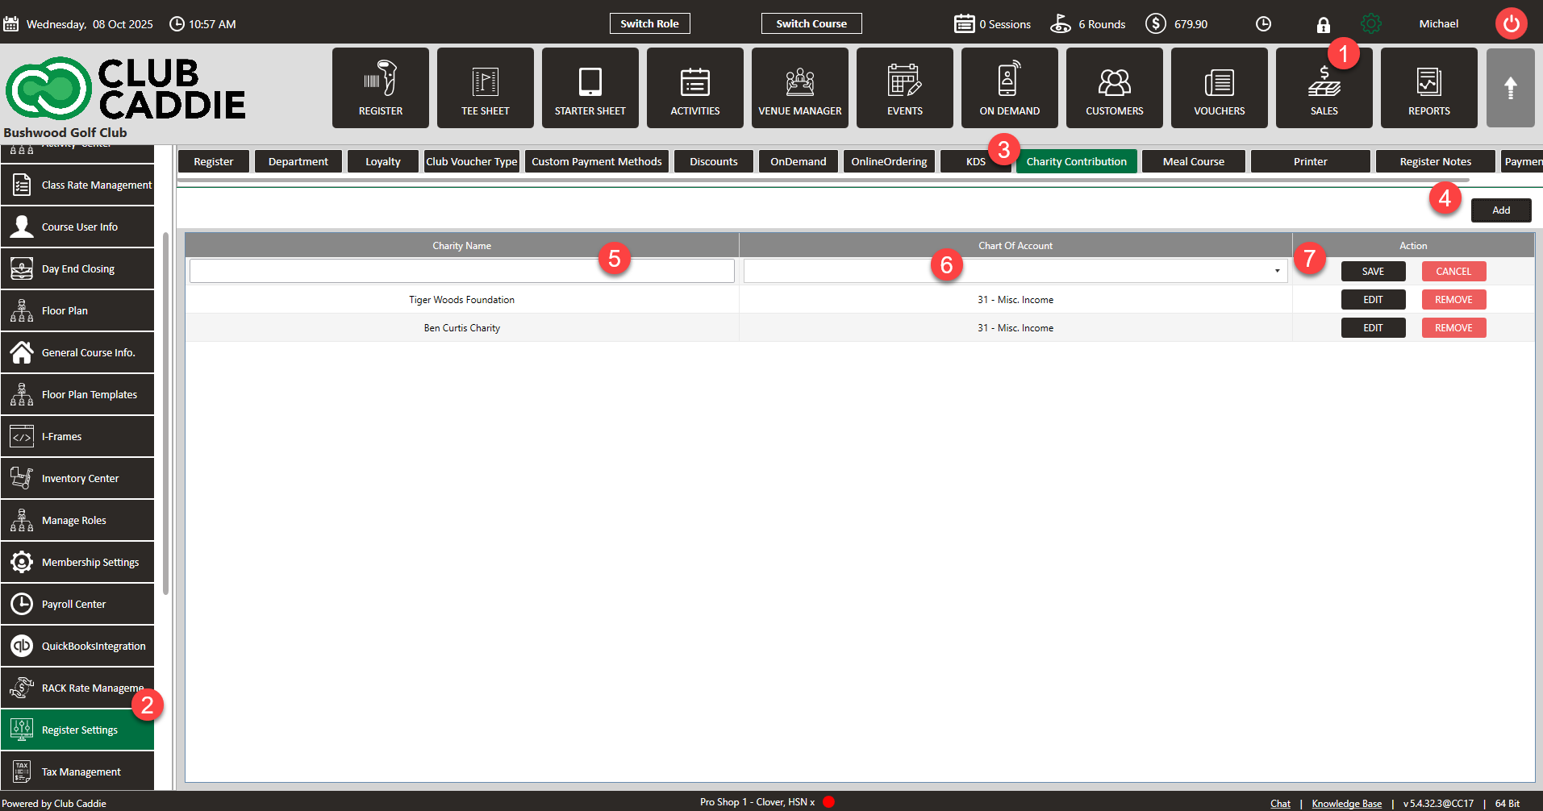Open the On Demand module
This screenshot has height=811, width=1543.
(x=1009, y=88)
